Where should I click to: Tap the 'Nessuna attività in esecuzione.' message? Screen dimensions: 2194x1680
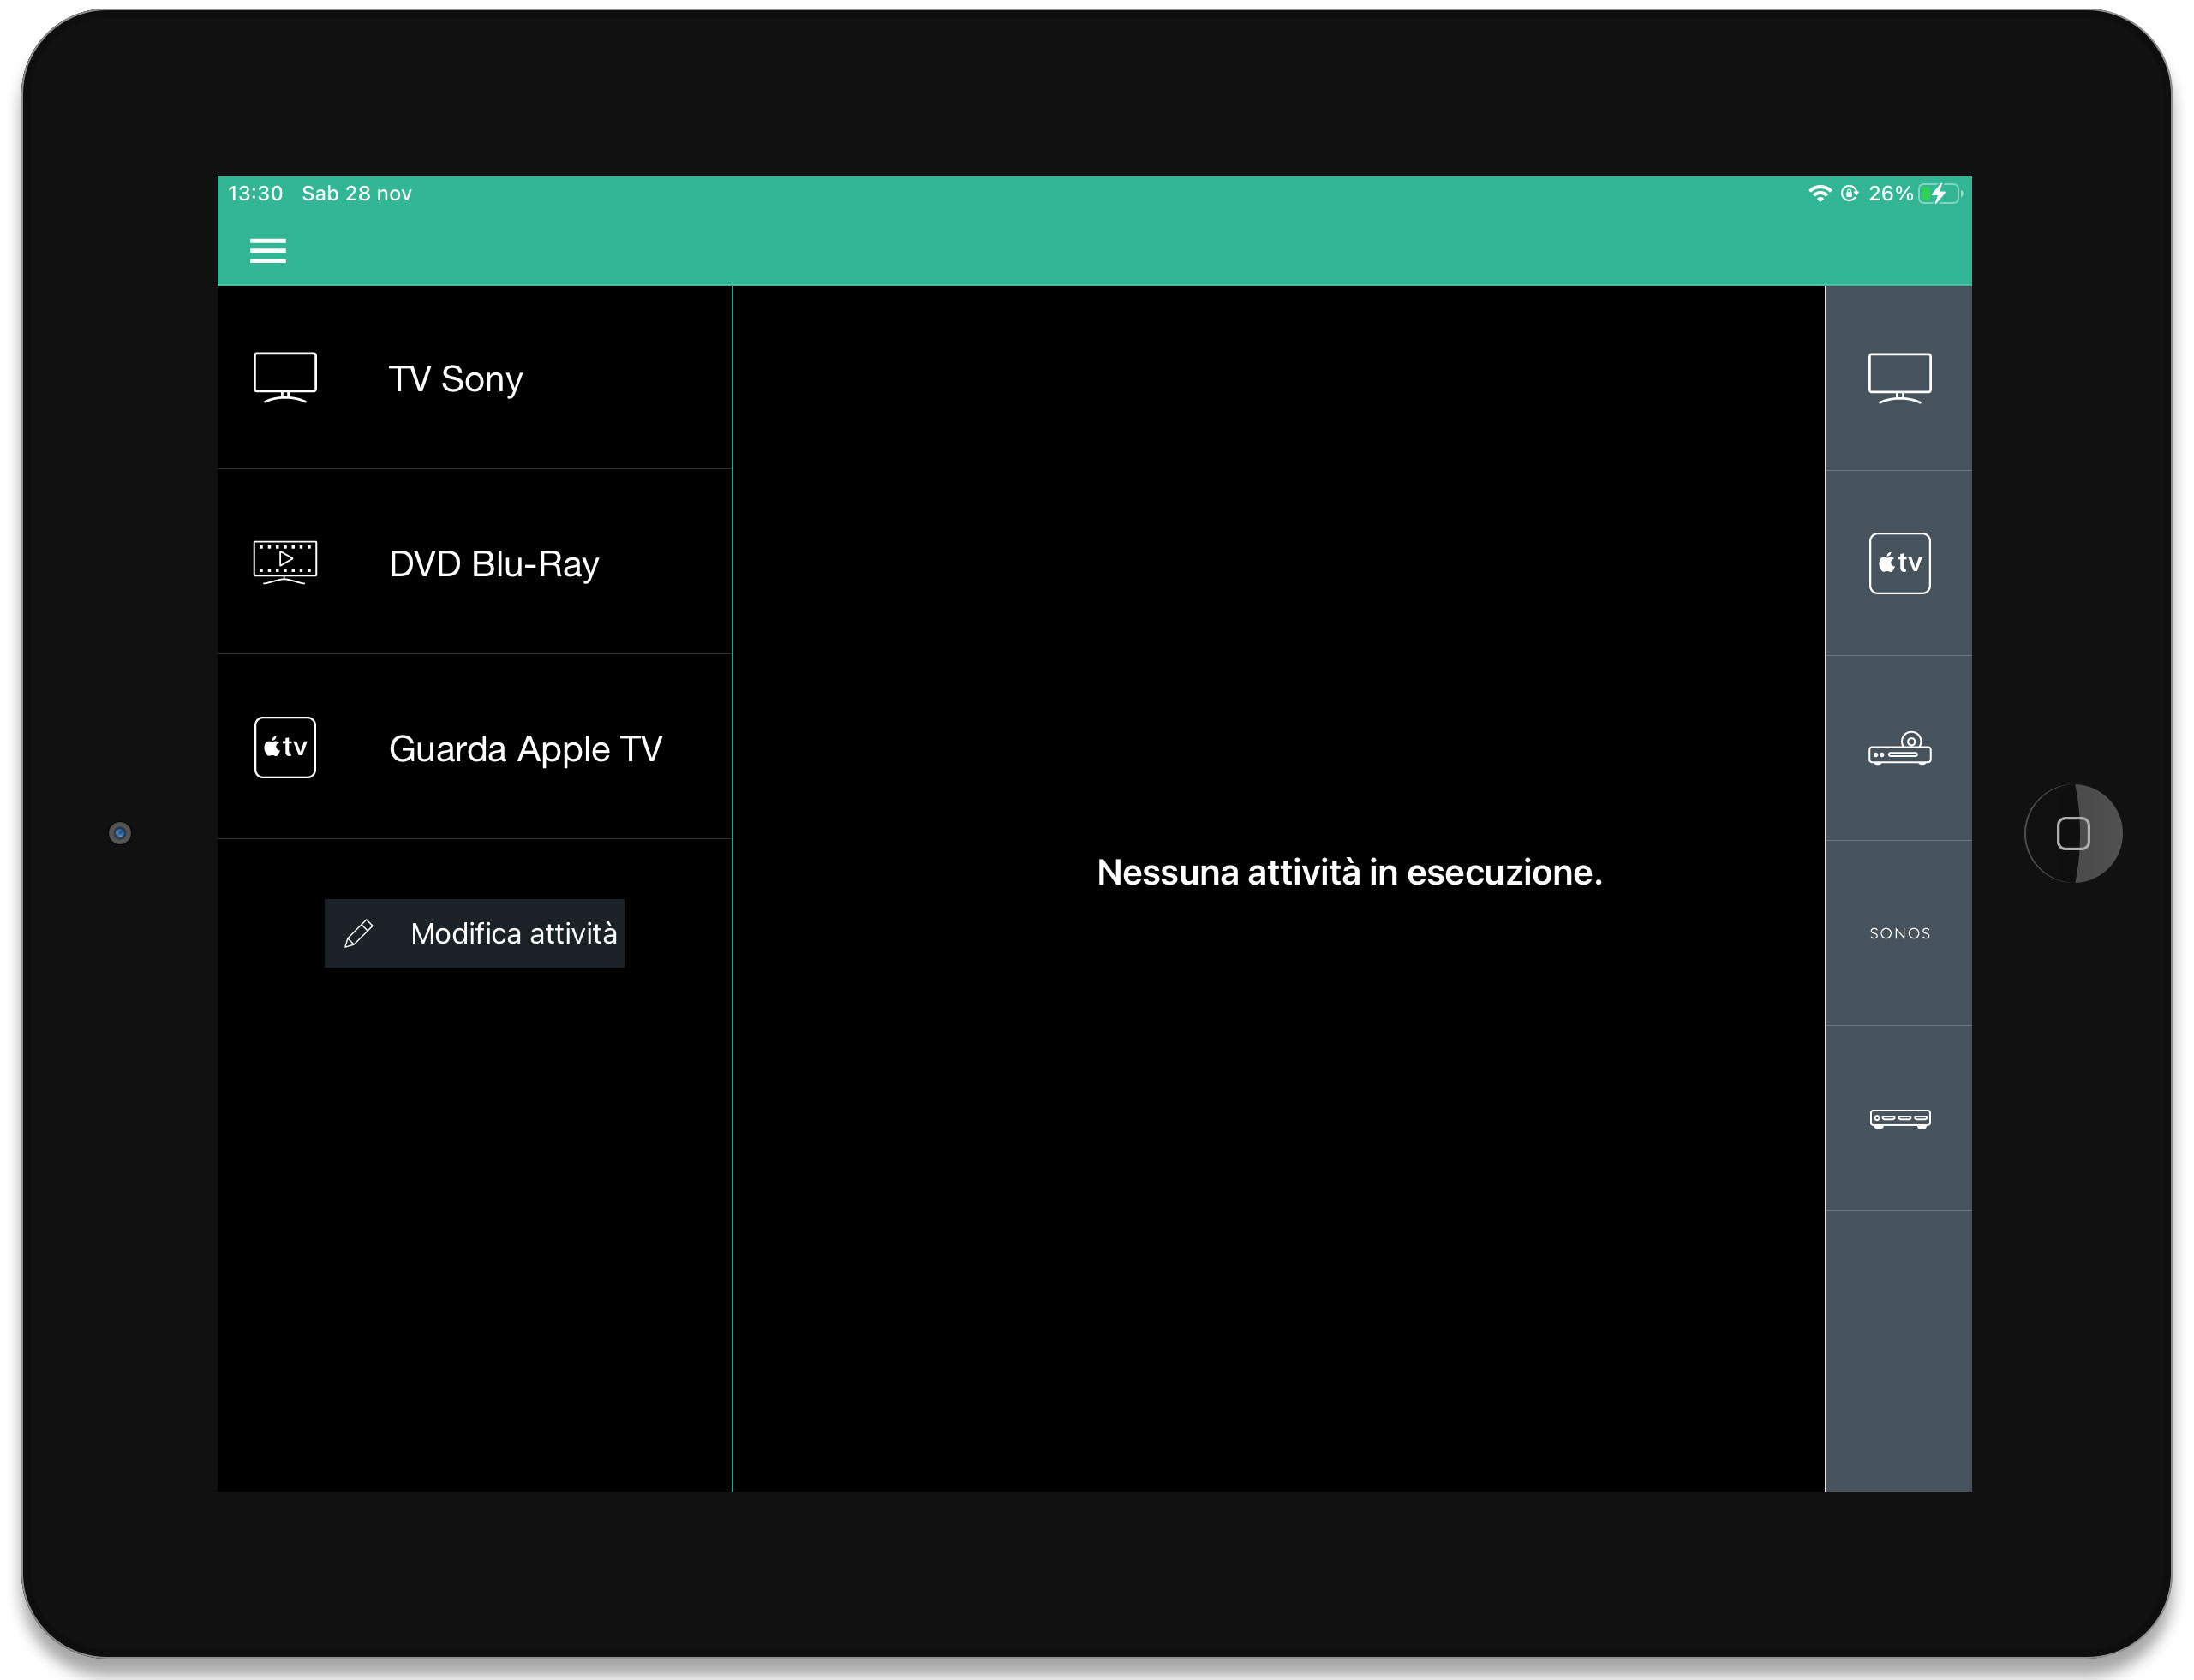point(1348,872)
